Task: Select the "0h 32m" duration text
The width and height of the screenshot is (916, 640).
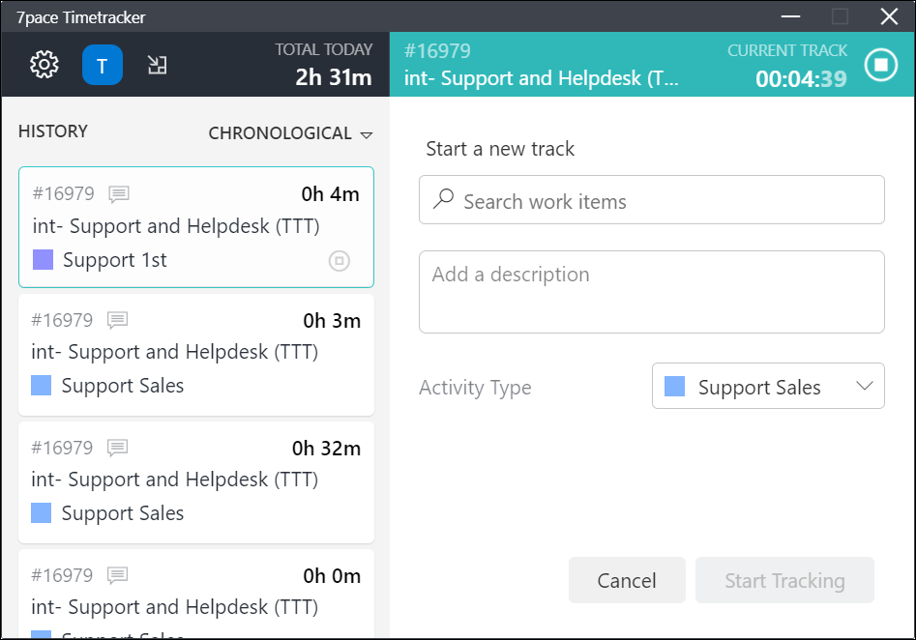Action: pos(327,449)
